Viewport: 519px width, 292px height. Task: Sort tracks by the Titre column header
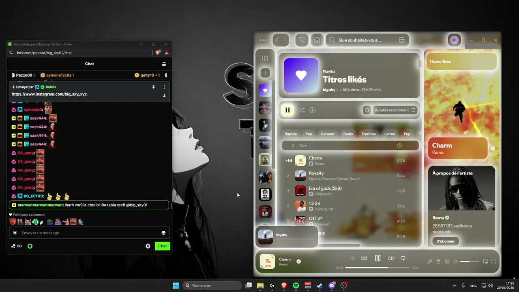tap(303, 146)
